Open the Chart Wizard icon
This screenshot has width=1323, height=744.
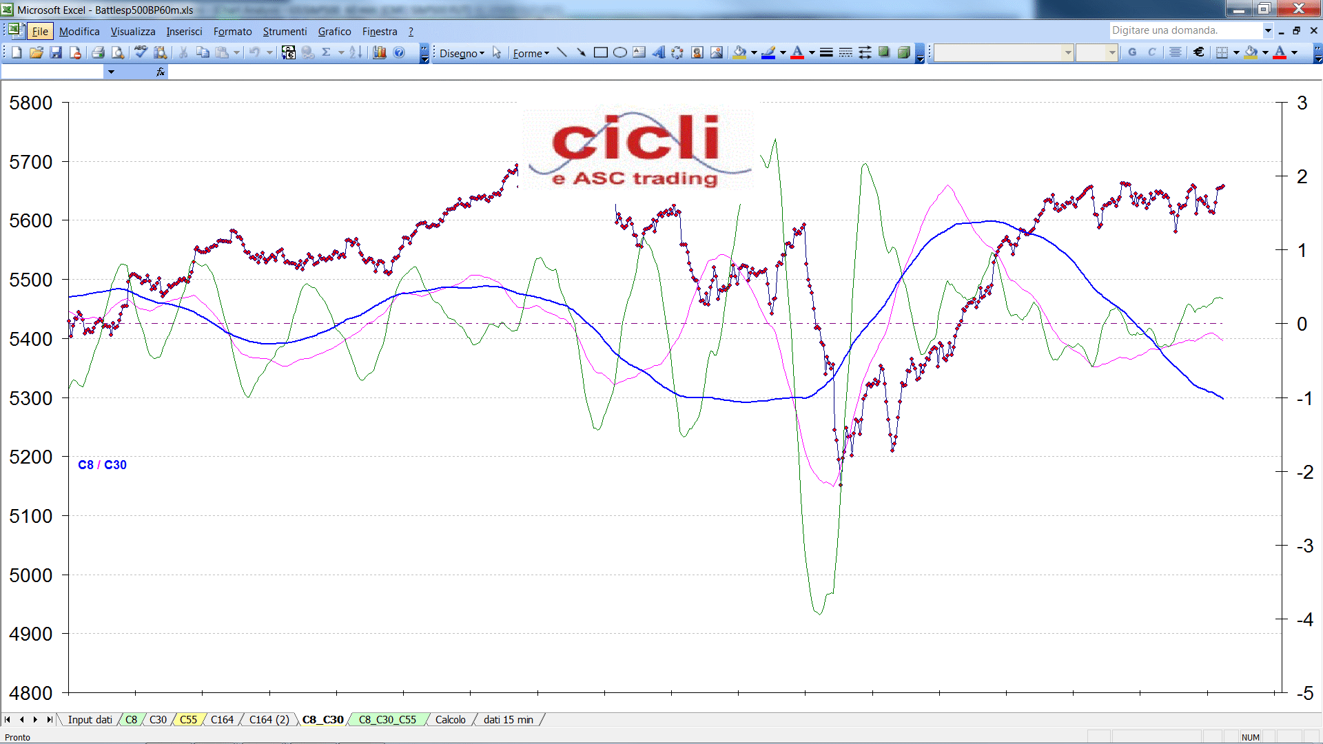coord(379,52)
